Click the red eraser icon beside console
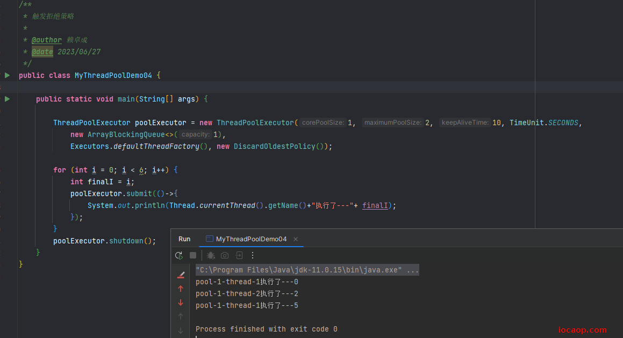This screenshot has width=623, height=338. [181, 275]
